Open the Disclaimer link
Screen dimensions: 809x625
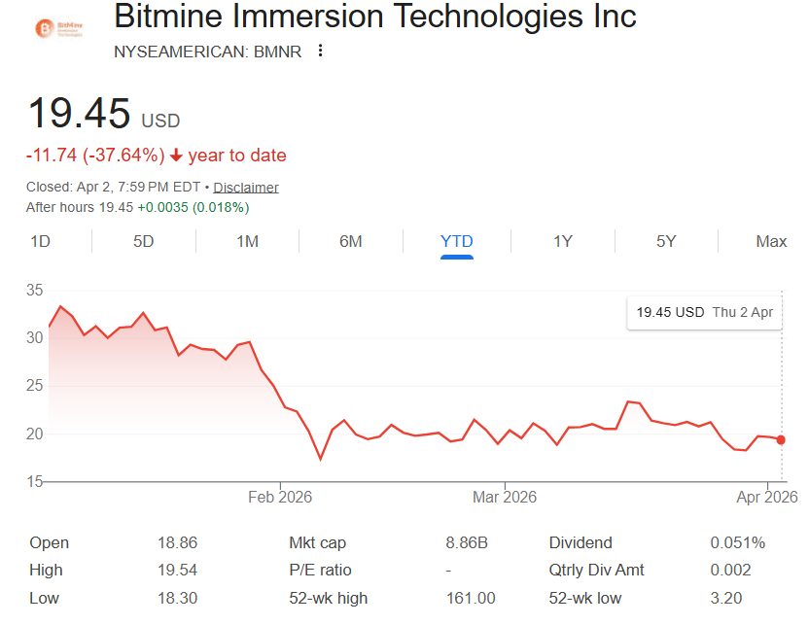point(246,187)
